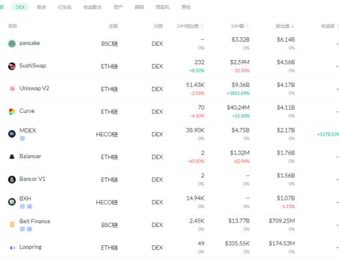Screen dimensions: 339x261
Task: Open the Loopring project name link
Action: pyautogui.click(x=31, y=247)
